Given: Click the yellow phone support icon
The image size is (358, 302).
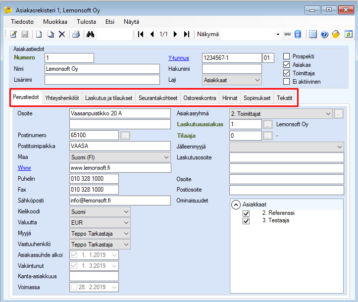Looking at the screenshot, I should pyautogui.click(x=336, y=34).
